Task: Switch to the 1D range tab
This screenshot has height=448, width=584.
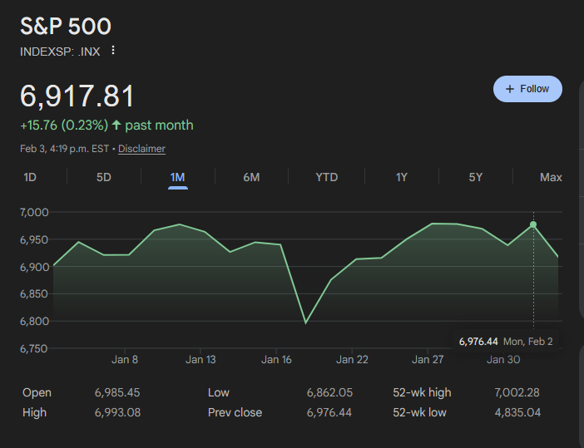Action: point(30,177)
